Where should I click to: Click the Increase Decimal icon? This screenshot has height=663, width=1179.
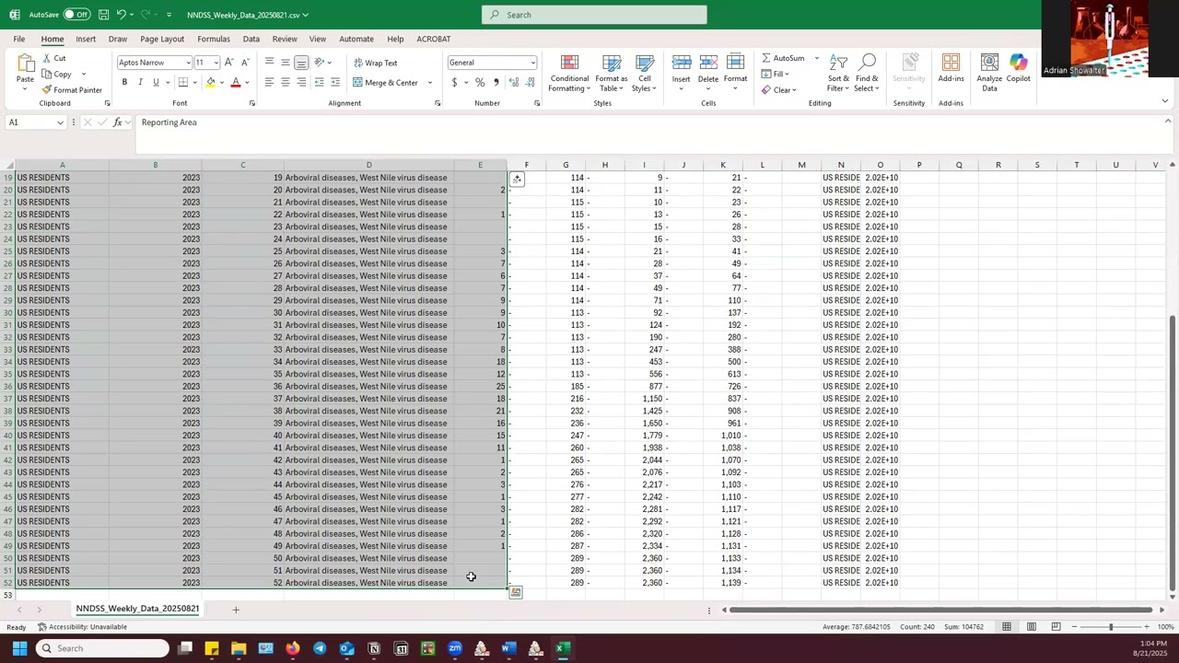(513, 83)
